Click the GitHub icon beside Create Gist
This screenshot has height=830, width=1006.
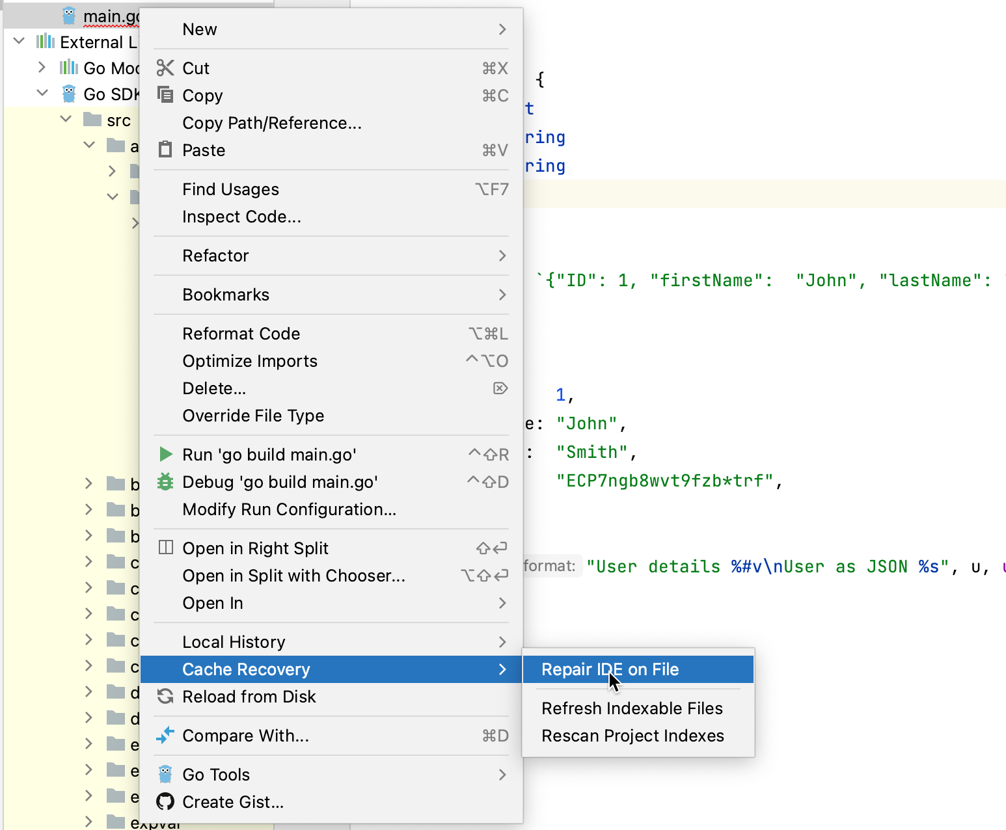tap(165, 802)
